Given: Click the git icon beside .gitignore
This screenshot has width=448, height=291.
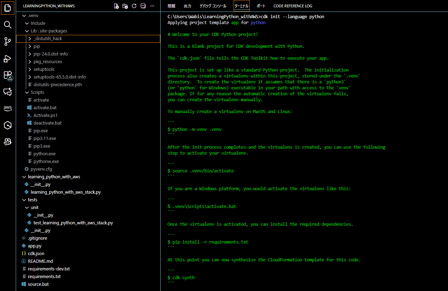Looking at the screenshot, I should (24, 238).
